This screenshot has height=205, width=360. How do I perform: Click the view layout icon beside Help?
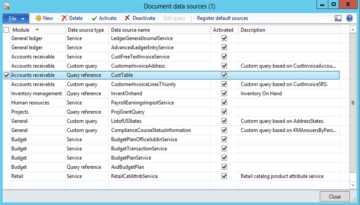[338, 18]
